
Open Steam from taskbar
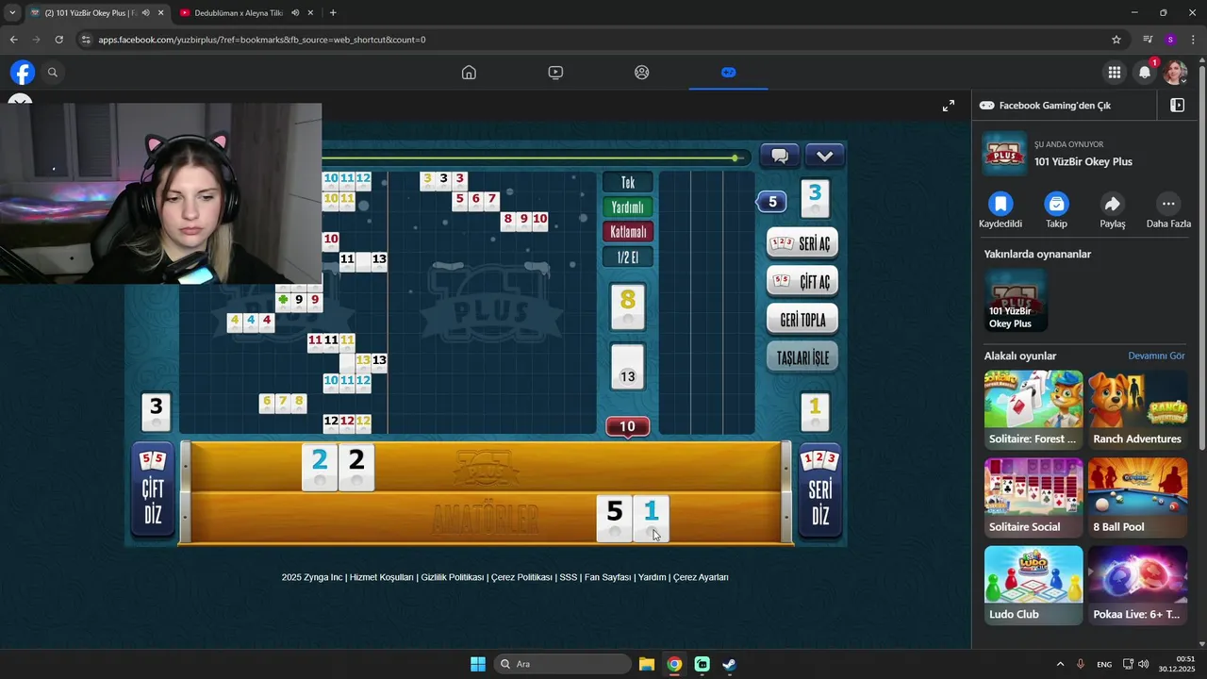[x=729, y=664]
